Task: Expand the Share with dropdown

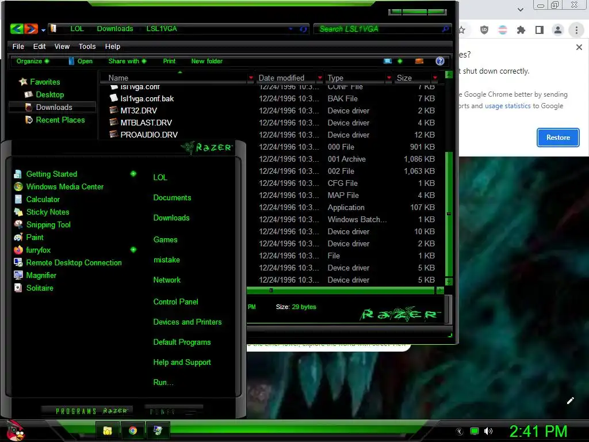Action: (127, 61)
